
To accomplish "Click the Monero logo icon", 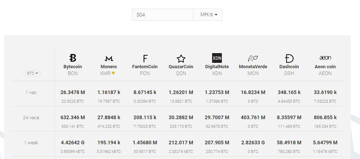I will (x=109, y=59).
